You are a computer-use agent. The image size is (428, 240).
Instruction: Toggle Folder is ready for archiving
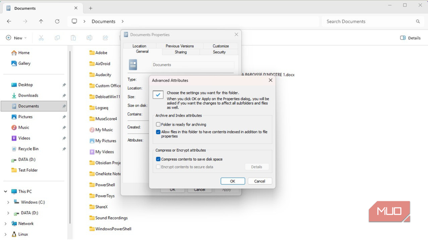[x=158, y=125]
